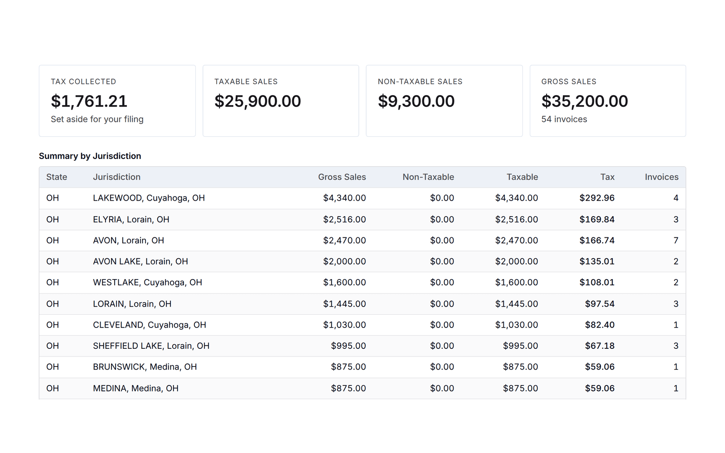Select the LAKEWOOD, Cuyahoga, OH row

coord(362,198)
